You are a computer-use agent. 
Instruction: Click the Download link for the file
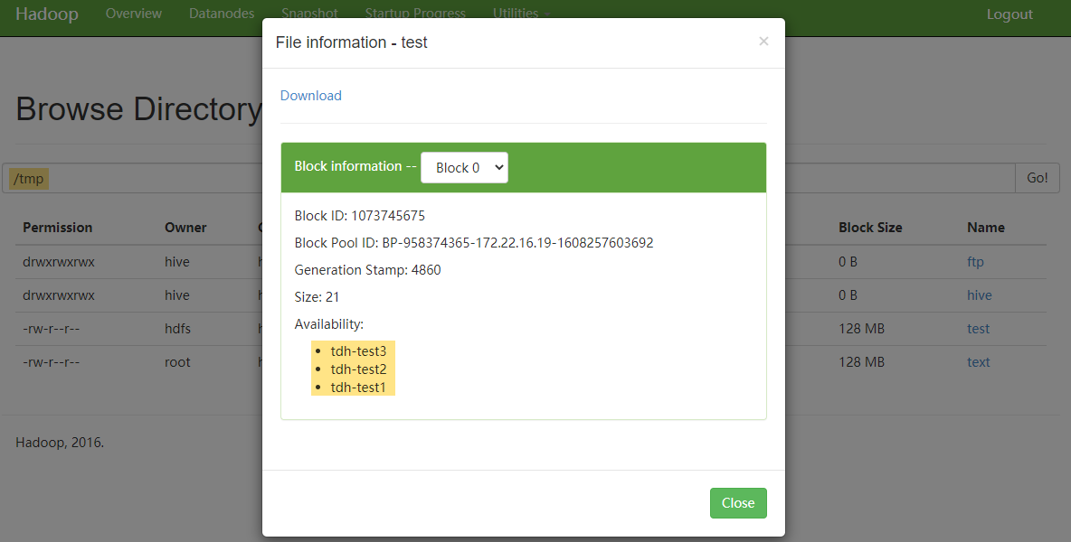click(310, 96)
